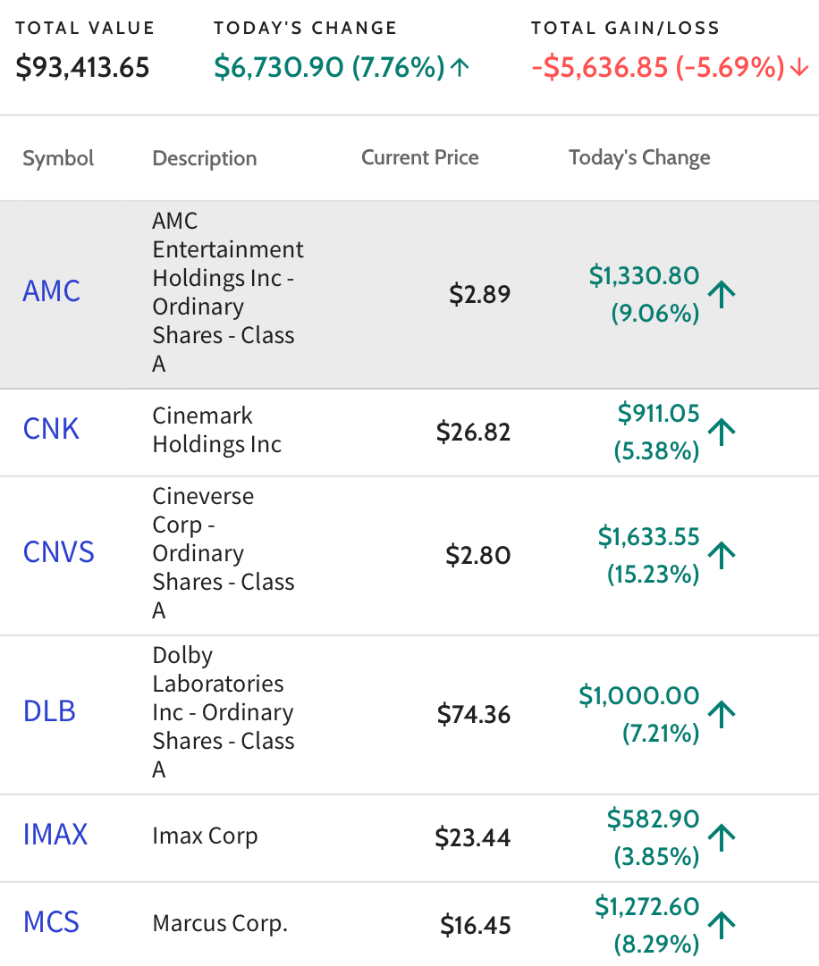819x966 pixels.
Task: Sort by the Current Price column header
Action: (x=419, y=157)
